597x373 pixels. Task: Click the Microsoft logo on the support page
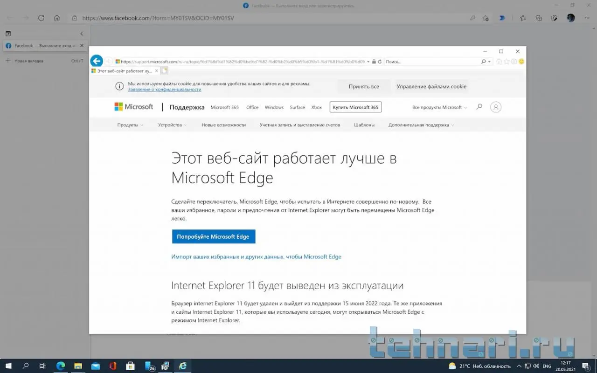(134, 107)
